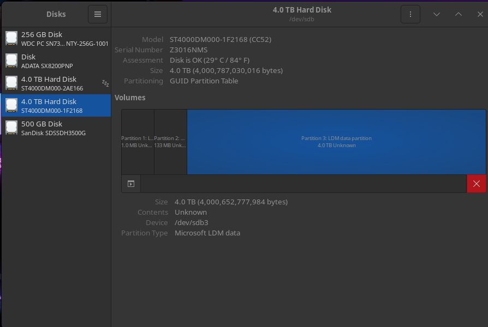488x327 pixels.
Task: Click the upward chevron in the header bar
Action: (459, 14)
